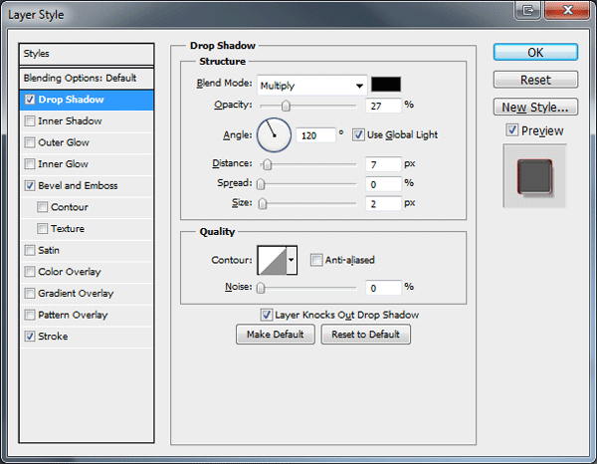Uncheck the Bevel and Emboss checkbox
Screen dimensions: 597x464
click(30, 185)
